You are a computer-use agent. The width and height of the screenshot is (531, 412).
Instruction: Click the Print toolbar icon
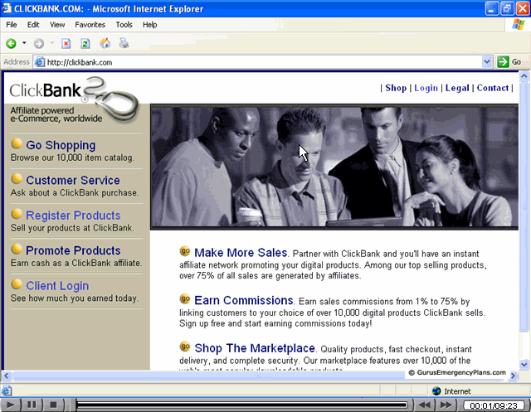(x=124, y=43)
